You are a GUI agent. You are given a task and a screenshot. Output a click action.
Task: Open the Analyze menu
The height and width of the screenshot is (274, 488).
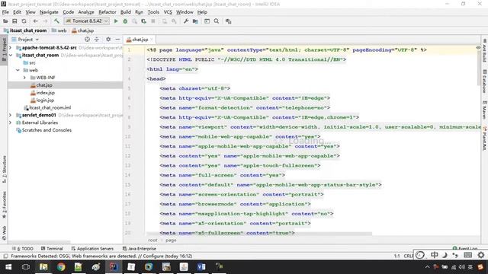pyautogui.click(x=86, y=12)
